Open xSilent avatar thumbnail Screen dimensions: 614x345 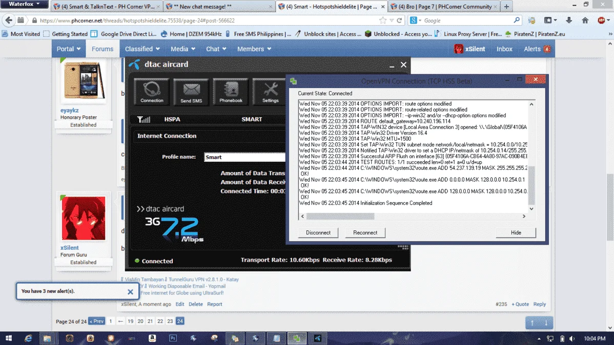click(x=84, y=218)
